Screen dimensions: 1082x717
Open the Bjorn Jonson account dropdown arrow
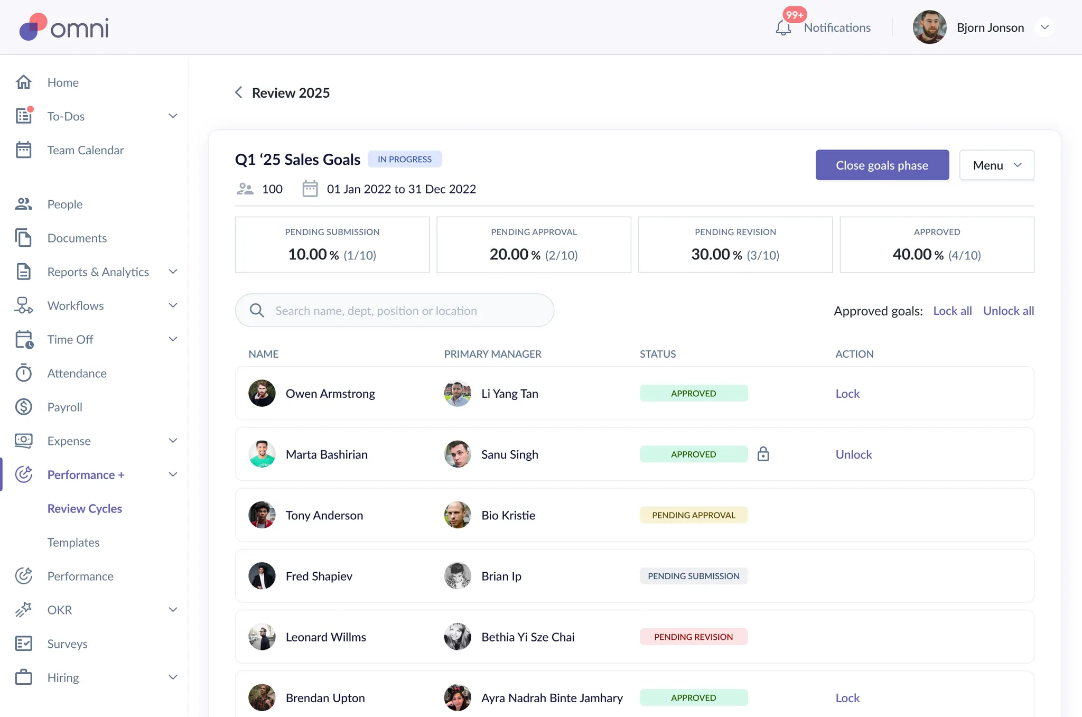pos(1044,27)
